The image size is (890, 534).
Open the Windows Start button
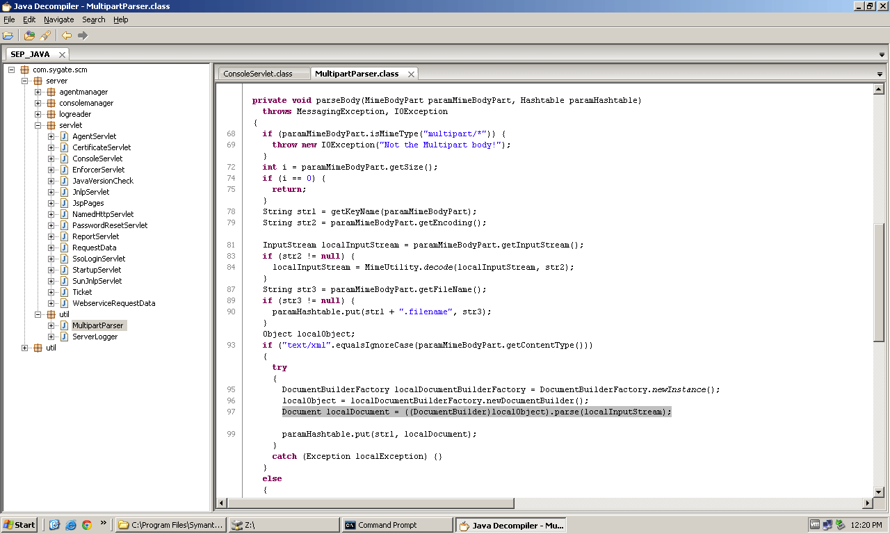pyautogui.click(x=19, y=525)
